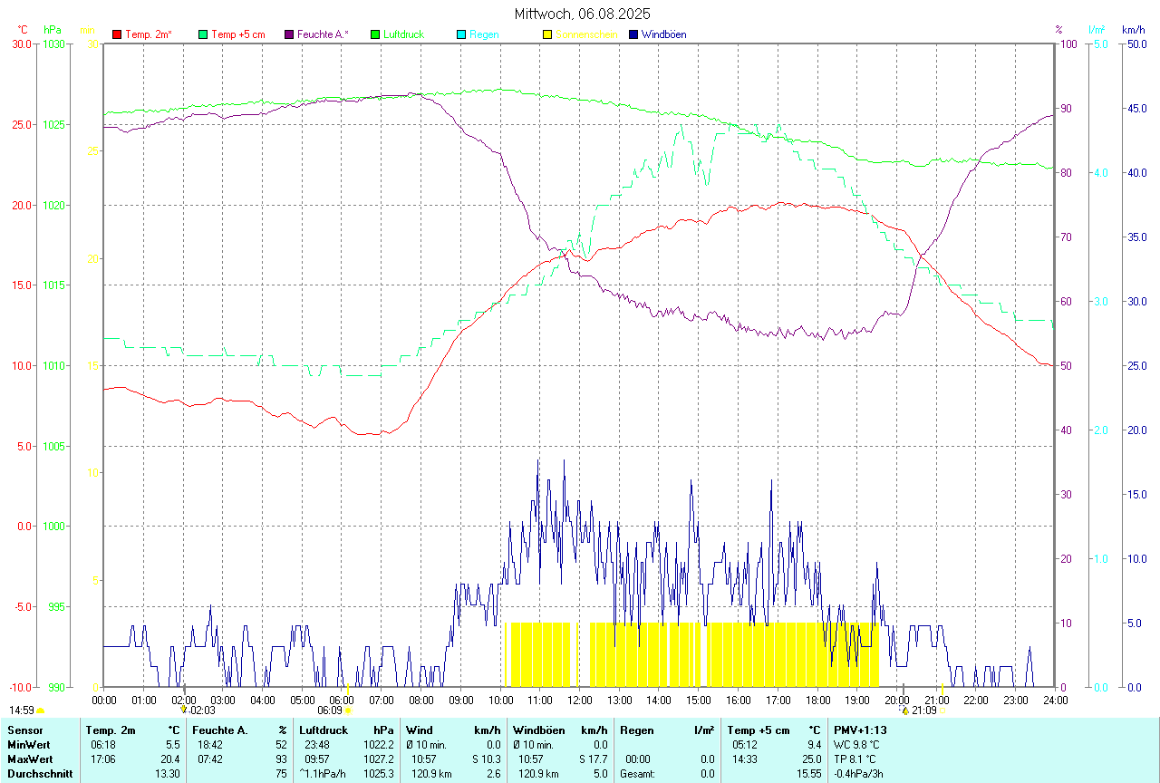Click the sun icon next to 14:59
Image resolution: width=1160 pixels, height=783 pixels.
(41, 711)
